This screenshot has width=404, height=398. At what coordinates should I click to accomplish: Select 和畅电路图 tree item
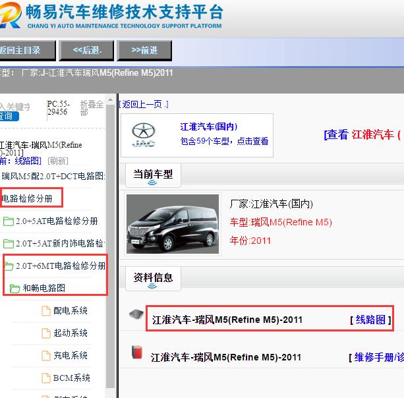pyautogui.click(x=44, y=288)
